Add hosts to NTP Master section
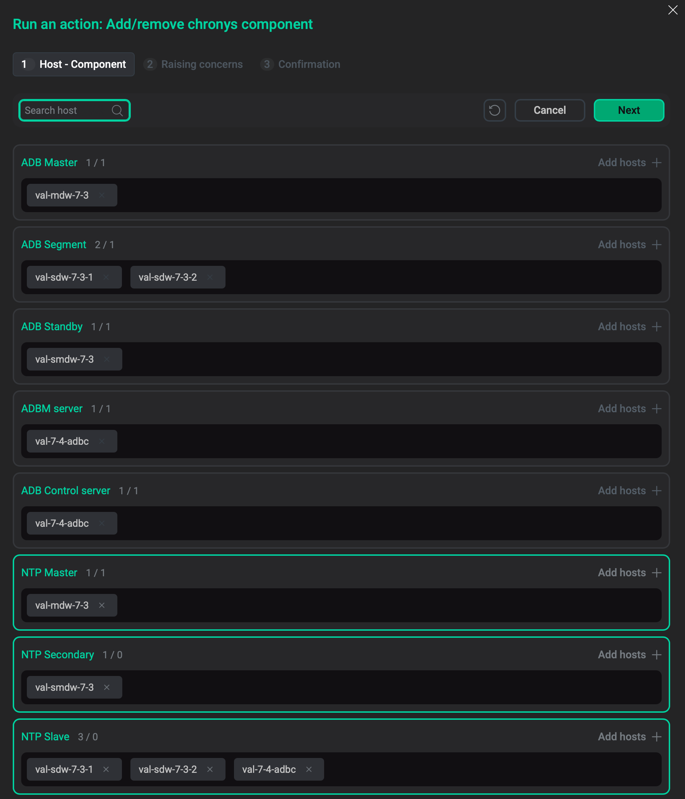 [x=629, y=573]
